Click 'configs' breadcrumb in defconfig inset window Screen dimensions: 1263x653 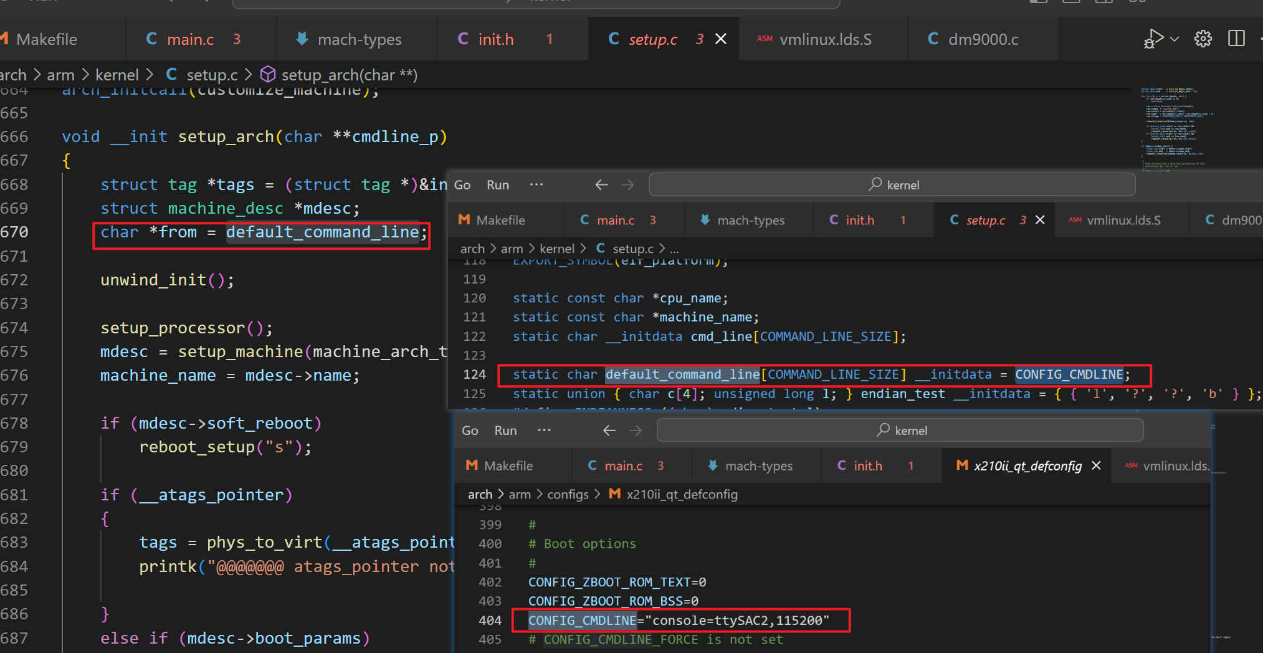568,495
